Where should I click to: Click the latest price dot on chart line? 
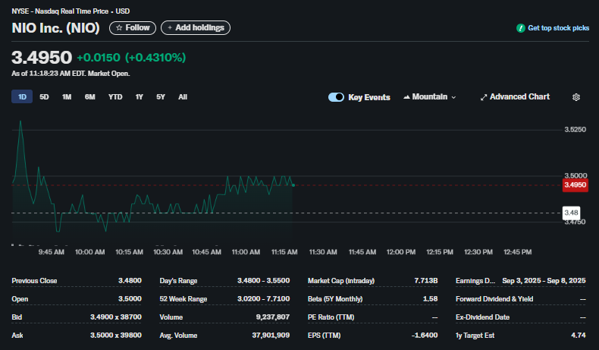click(293, 185)
